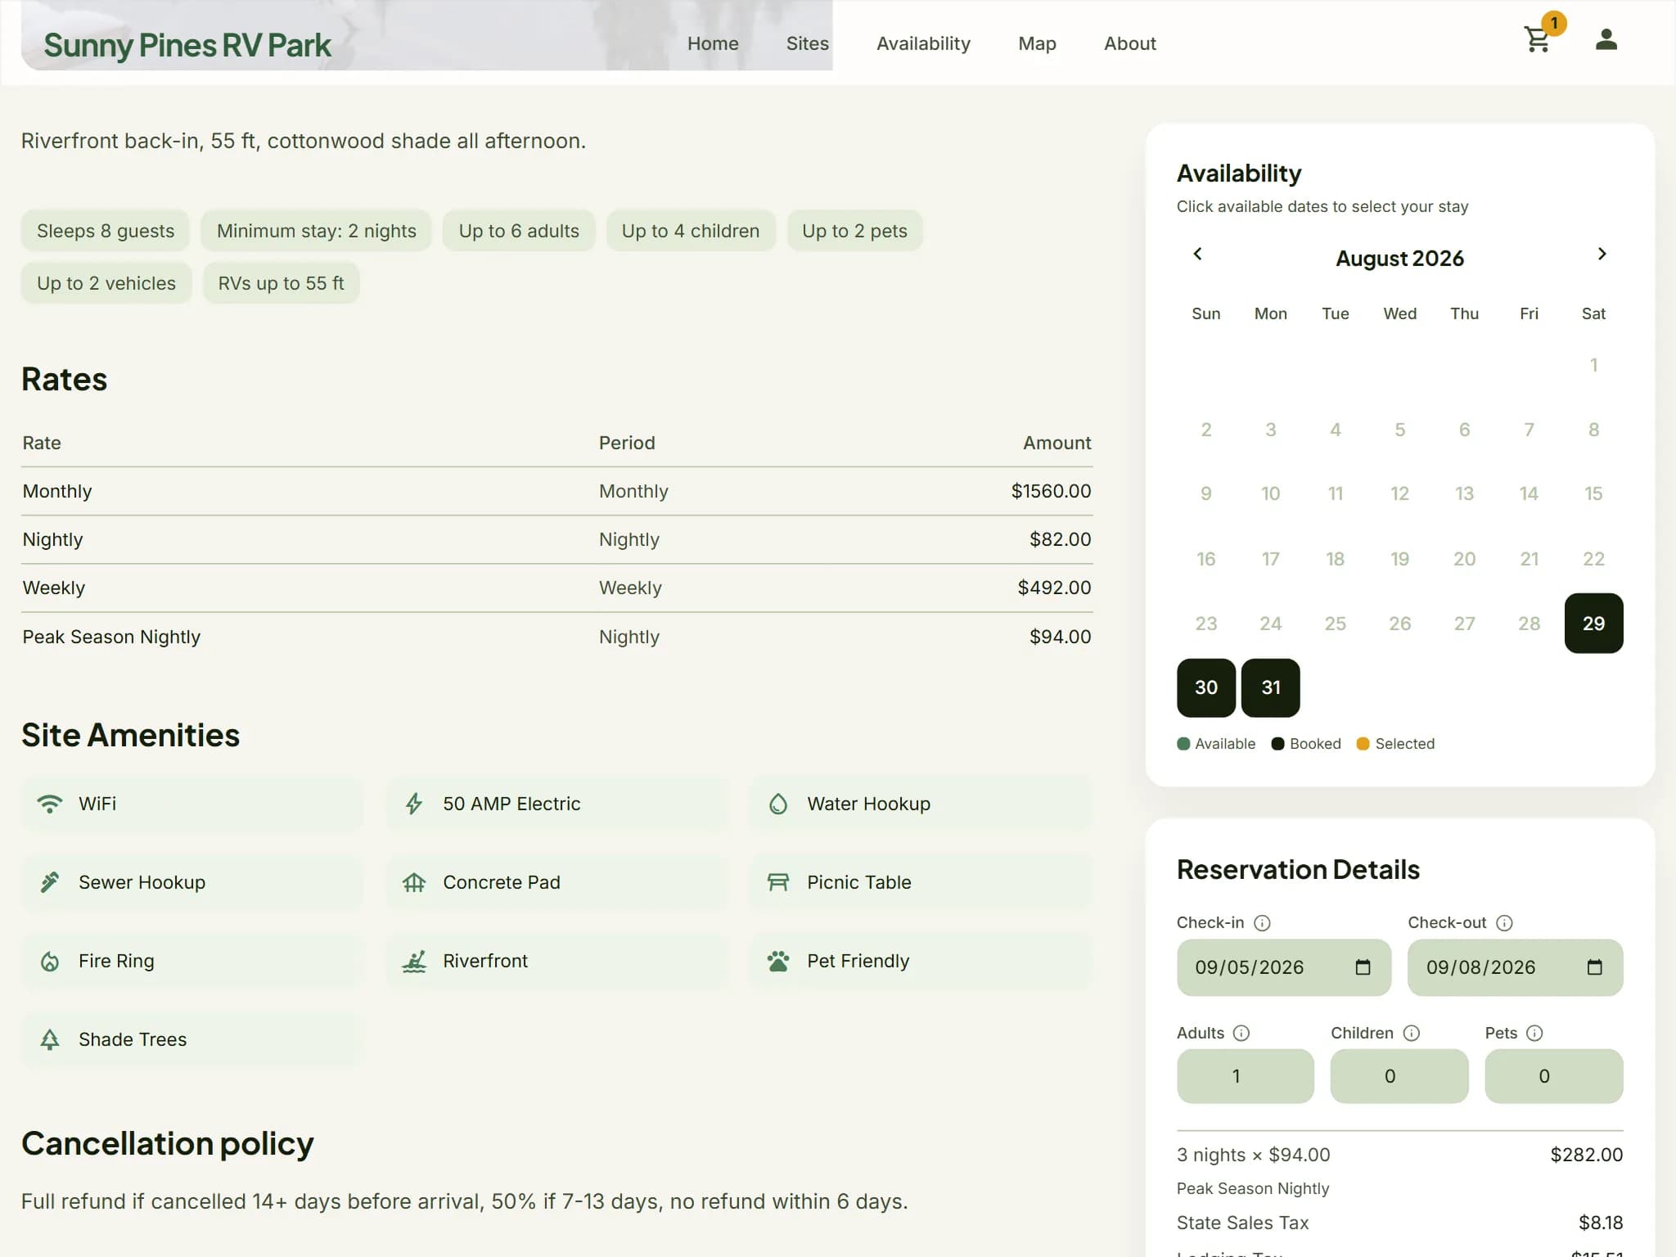The width and height of the screenshot is (1676, 1257).
Task: Open the Check-out calendar picker icon
Action: [x=1594, y=967]
